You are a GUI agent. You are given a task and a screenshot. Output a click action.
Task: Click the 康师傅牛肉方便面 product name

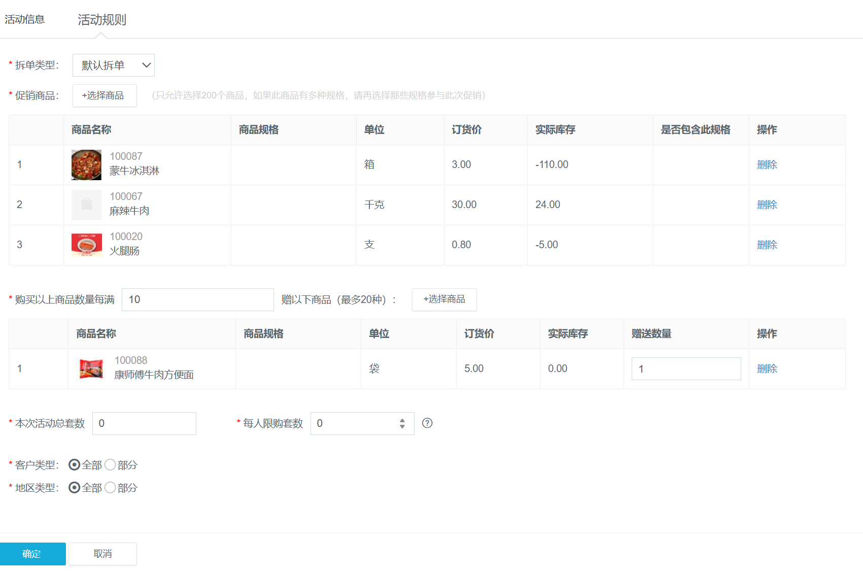click(x=154, y=375)
